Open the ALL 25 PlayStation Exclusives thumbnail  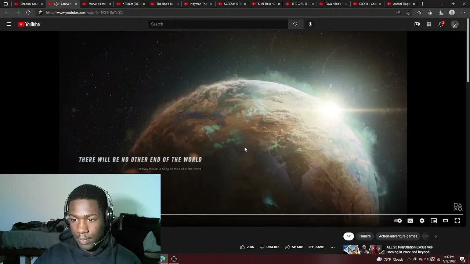coord(363,250)
